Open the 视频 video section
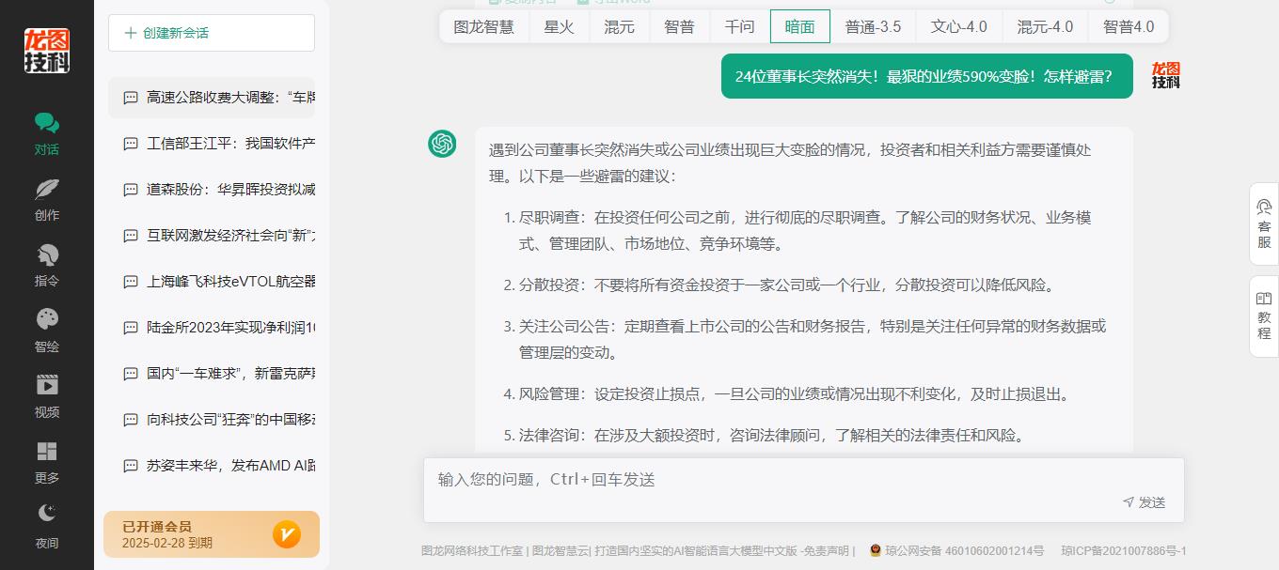1279x570 pixels. (x=47, y=398)
